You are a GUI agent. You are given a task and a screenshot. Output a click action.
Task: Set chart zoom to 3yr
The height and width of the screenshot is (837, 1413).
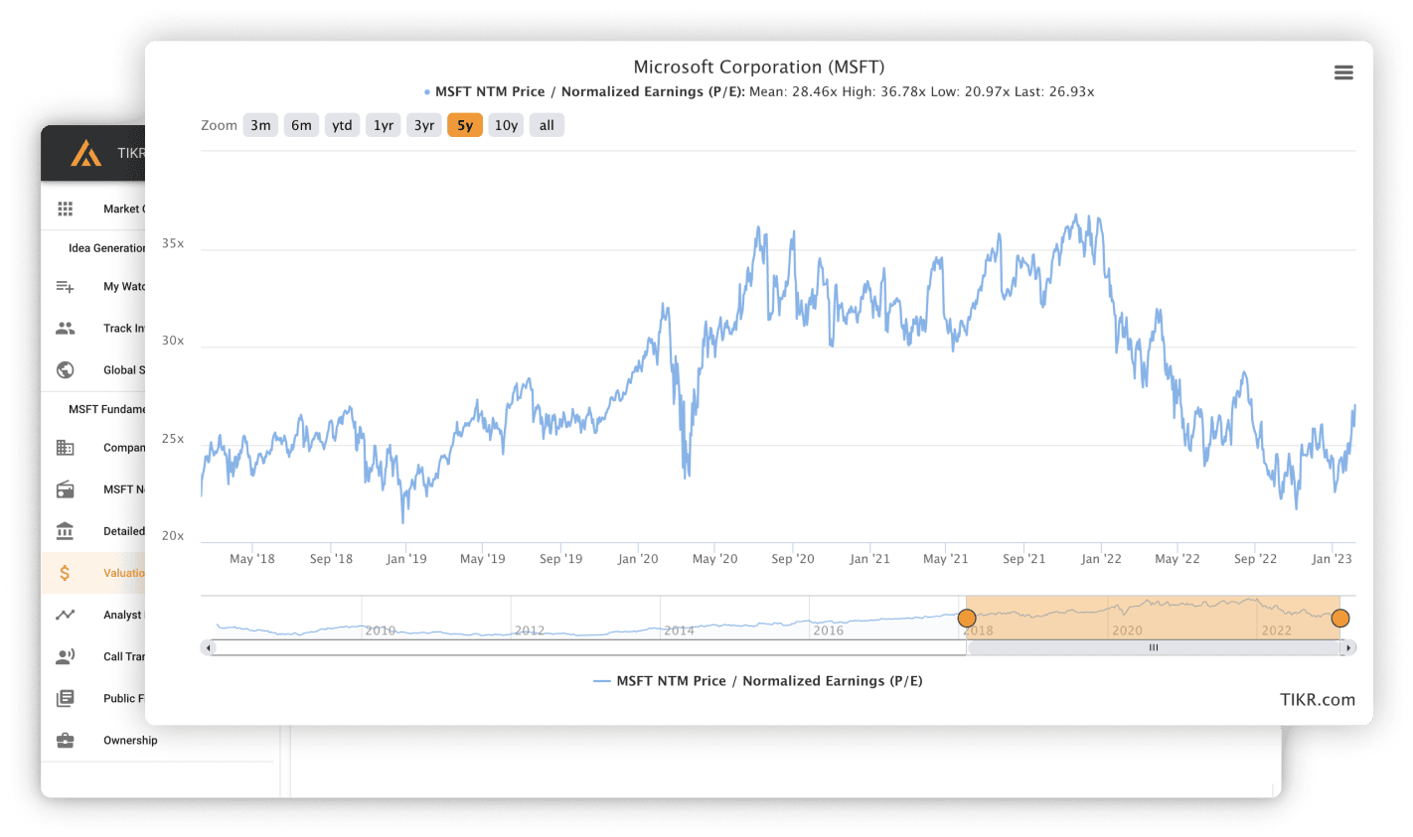424,125
